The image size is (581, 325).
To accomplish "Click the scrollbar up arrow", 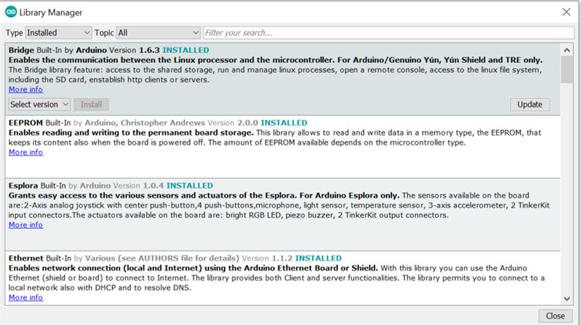I will click(x=567, y=49).
